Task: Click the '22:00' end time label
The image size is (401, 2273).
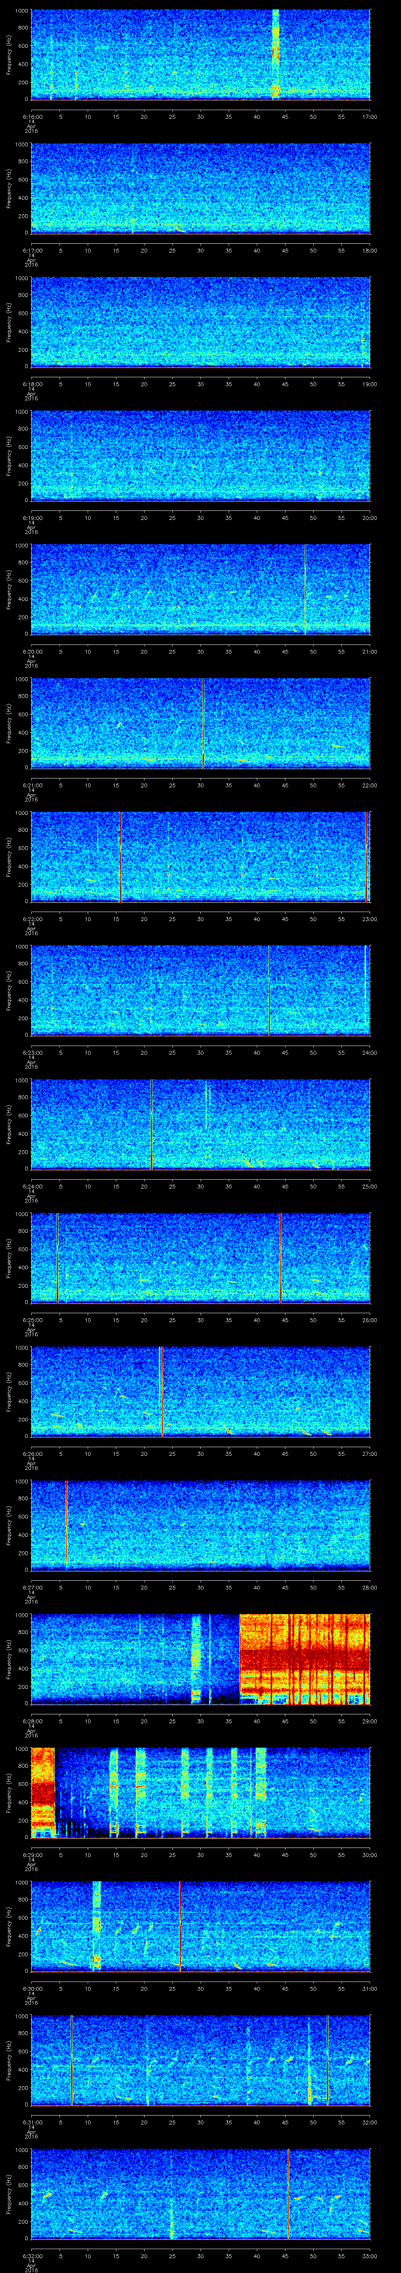Action: click(369, 785)
